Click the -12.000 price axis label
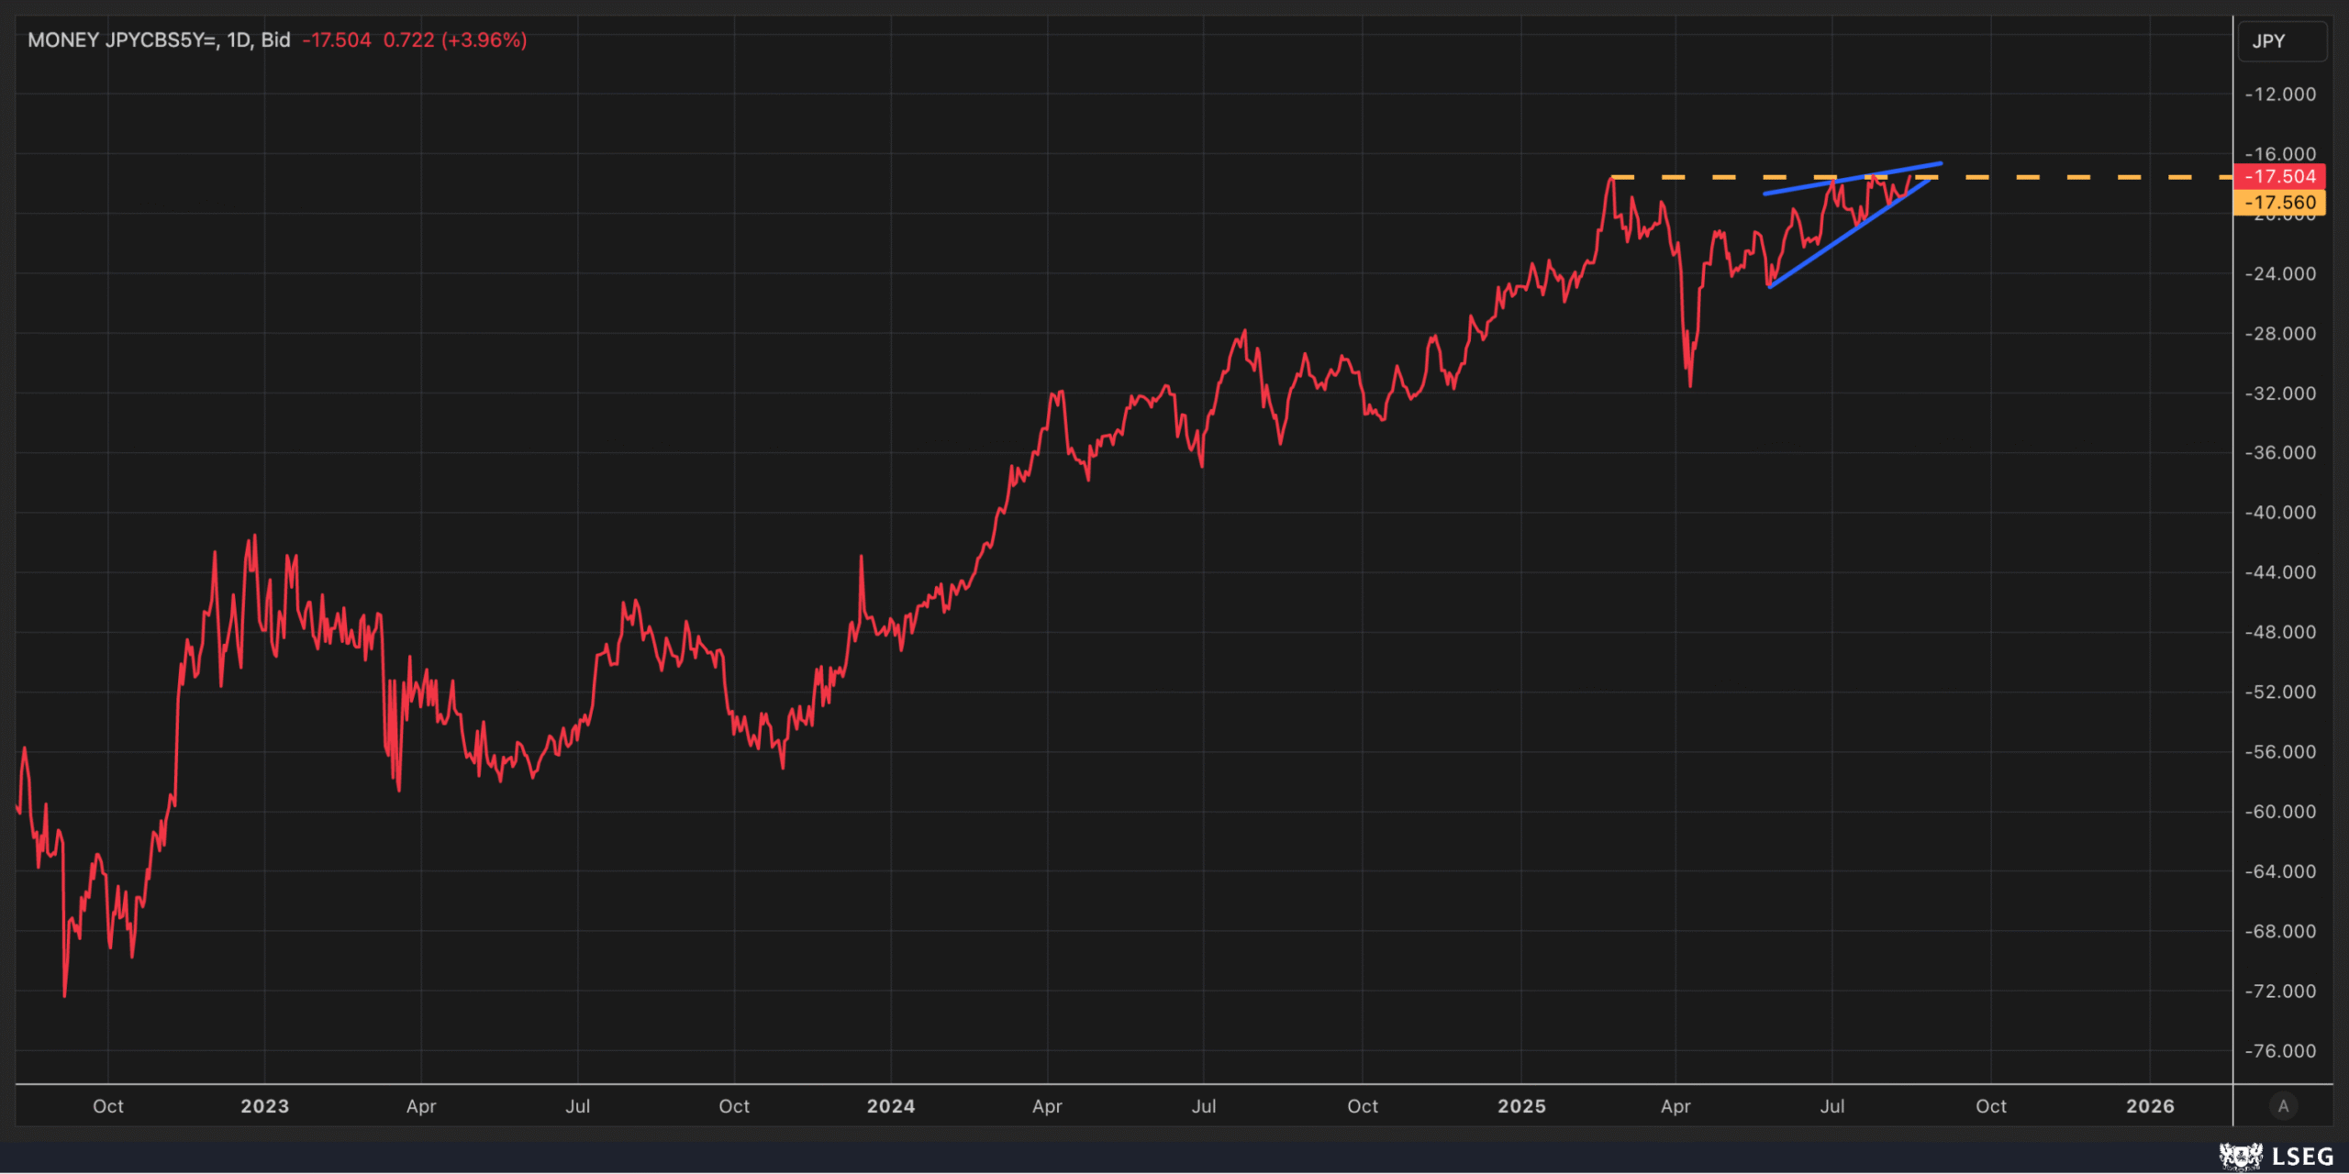The height and width of the screenshot is (1174, 2349). tap(2280, 94)
